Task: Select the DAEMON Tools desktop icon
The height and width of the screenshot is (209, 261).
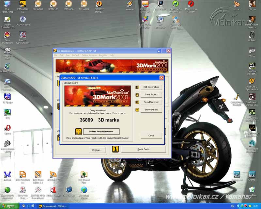Action: (x=23, y=21)
